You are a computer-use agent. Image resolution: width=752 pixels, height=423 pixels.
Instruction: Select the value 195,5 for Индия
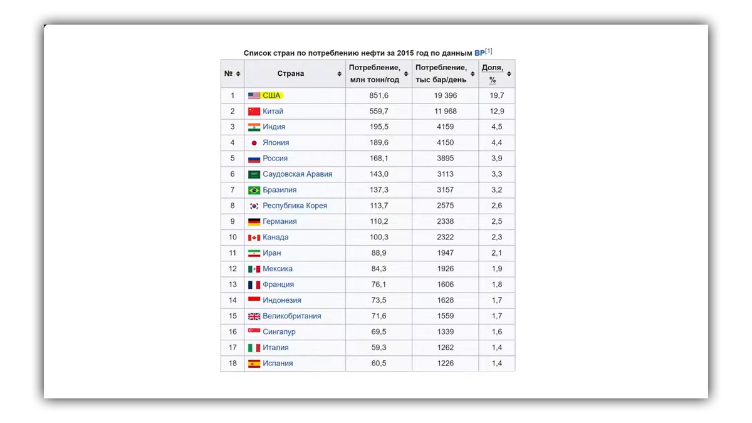coord(379,127)
